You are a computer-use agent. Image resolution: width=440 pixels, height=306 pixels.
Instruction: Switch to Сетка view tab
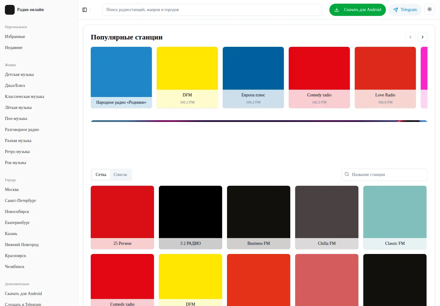pyautogui.click(x=101, y=174)
